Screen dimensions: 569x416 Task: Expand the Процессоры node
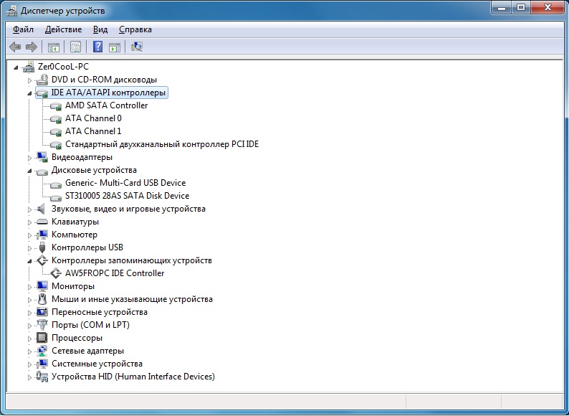30,339
